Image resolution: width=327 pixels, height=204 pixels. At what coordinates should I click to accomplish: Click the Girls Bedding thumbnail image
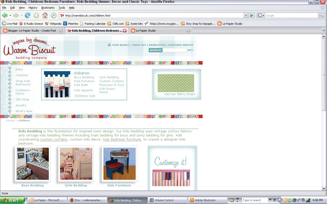point(76,164)
